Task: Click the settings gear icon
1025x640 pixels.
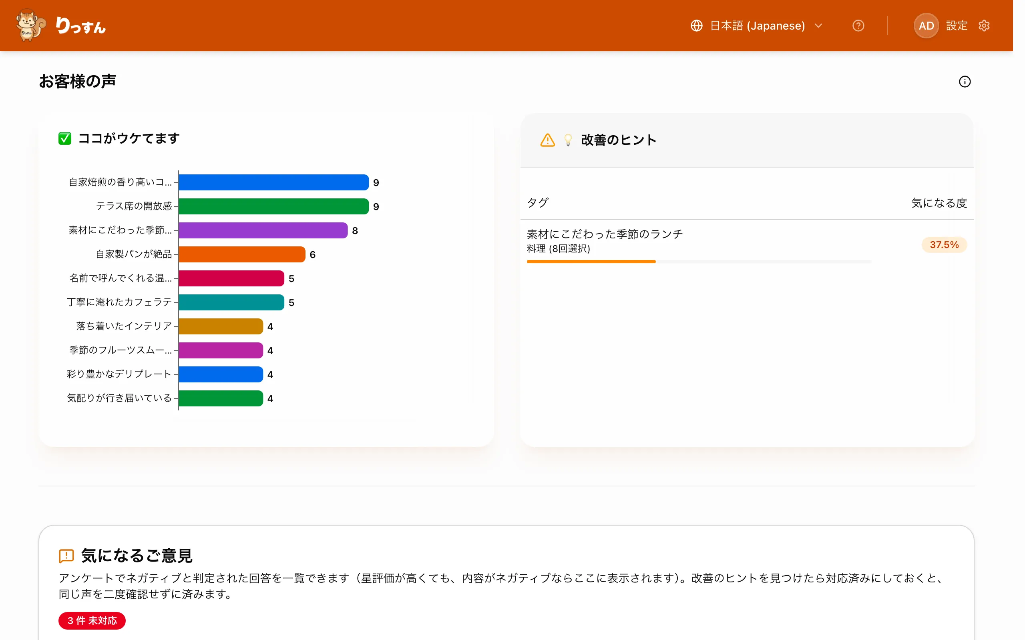Action: [x=984, y=26]
